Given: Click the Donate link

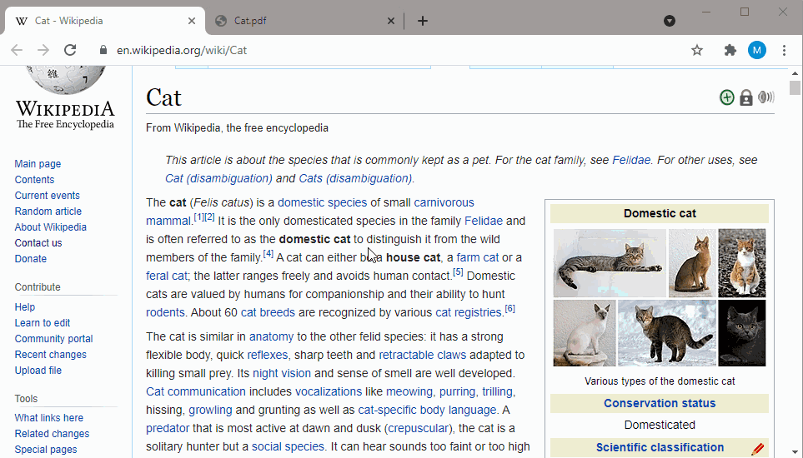Looking at the screenshot, I should point(31,259).
